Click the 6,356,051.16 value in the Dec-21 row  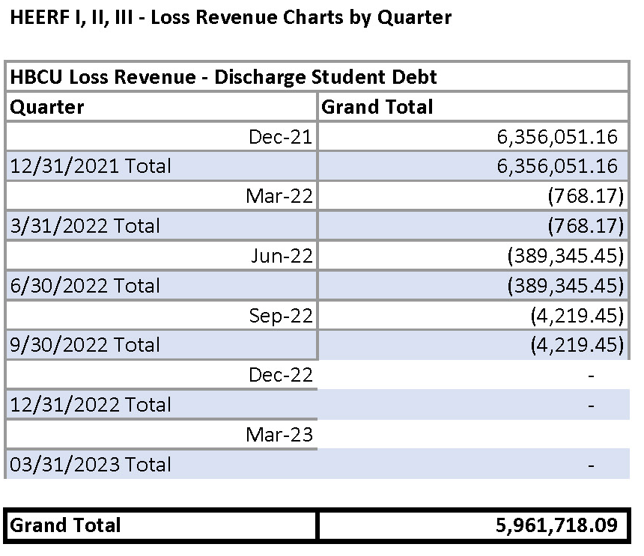tap(557, 137)
